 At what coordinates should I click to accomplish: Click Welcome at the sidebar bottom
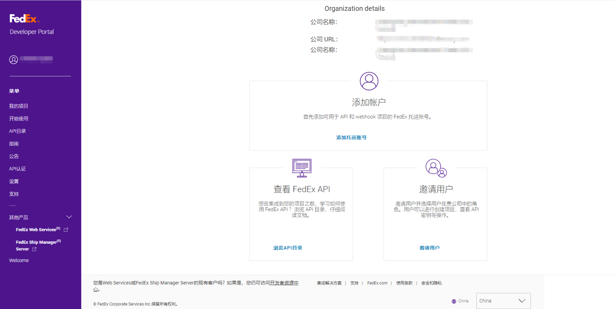19,260
